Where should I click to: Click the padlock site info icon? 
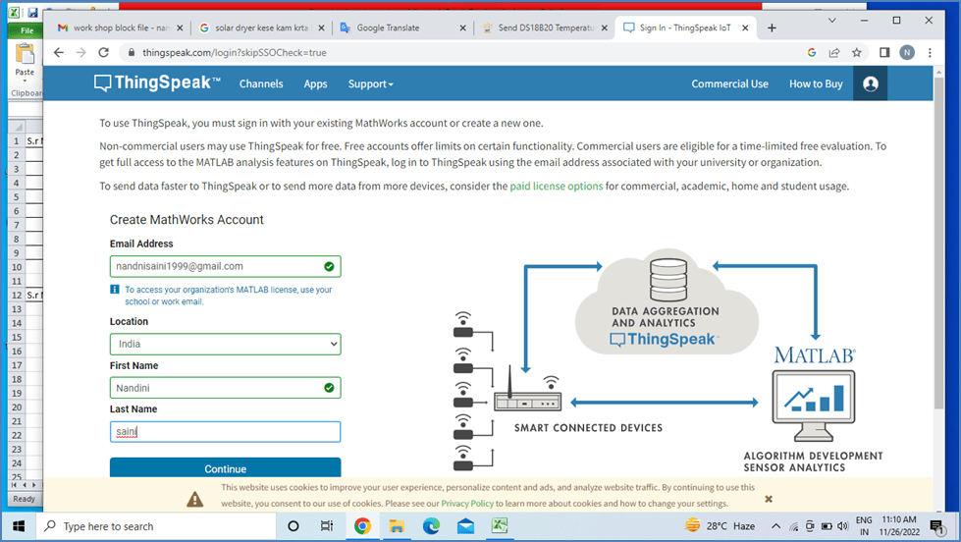[x=131, y=53]
